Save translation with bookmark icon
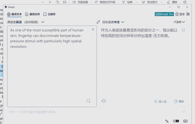This screenshot has width=195, height=124. click(183, 30)
